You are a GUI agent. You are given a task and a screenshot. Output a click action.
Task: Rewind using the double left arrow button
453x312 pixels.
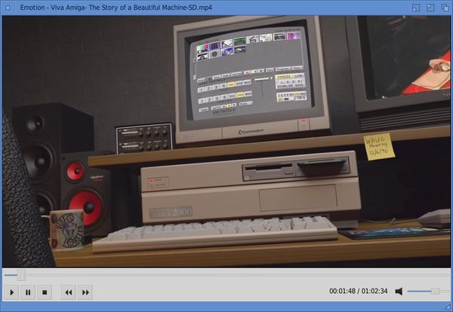(x=69, y=292)
